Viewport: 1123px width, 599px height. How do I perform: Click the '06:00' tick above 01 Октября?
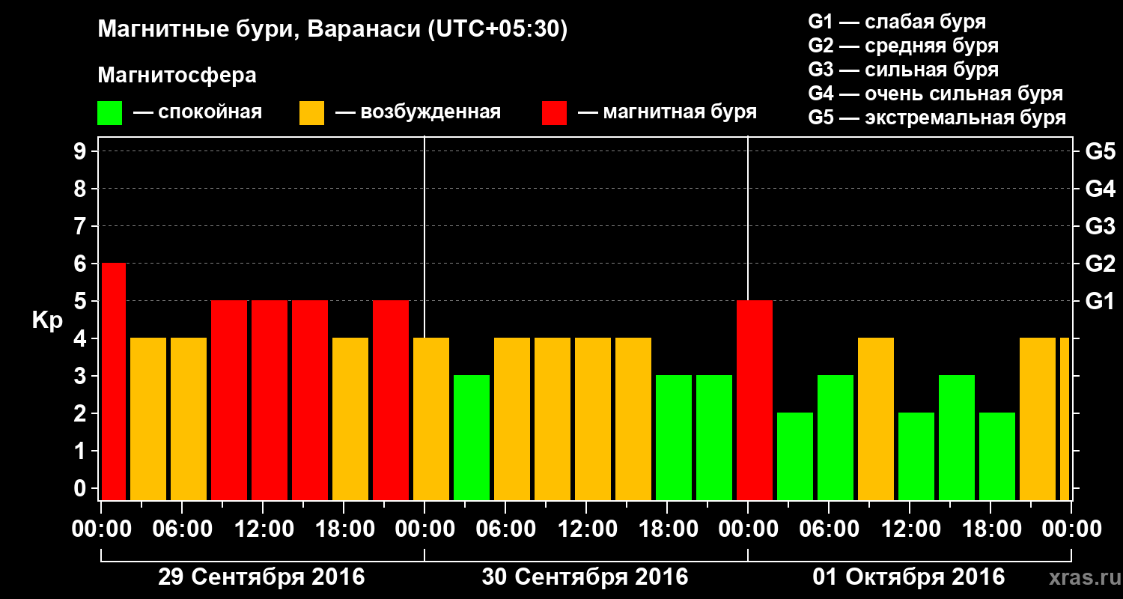(830, 529)
